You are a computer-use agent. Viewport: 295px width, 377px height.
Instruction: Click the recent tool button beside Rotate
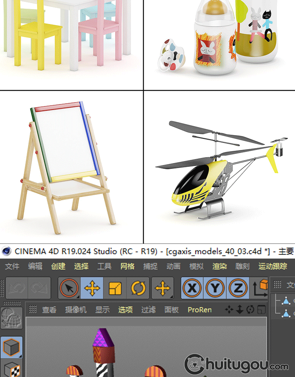coord(162,288)
